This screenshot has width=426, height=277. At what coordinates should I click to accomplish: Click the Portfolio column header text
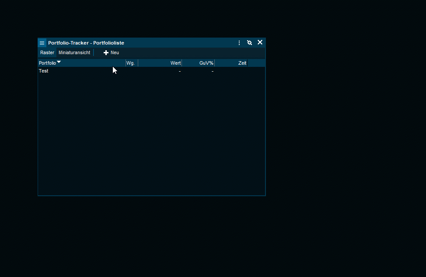(47, 63)
